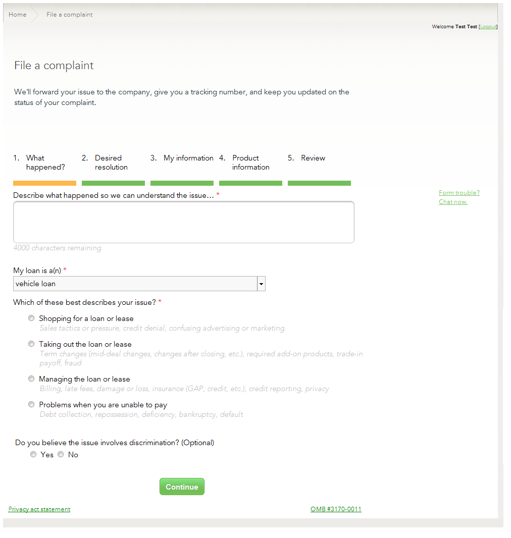Mark Yes for discrimination question
Screen dimensions: 511x538
tap(33, 455)
